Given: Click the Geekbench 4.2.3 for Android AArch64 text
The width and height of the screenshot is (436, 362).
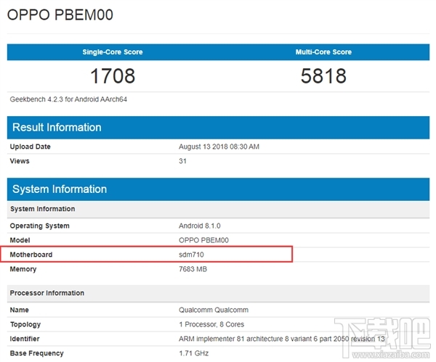Looking at the screenshot, I should click(68, 99).
